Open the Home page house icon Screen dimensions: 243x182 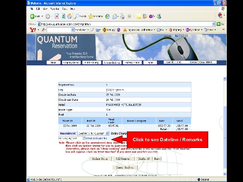70,16
